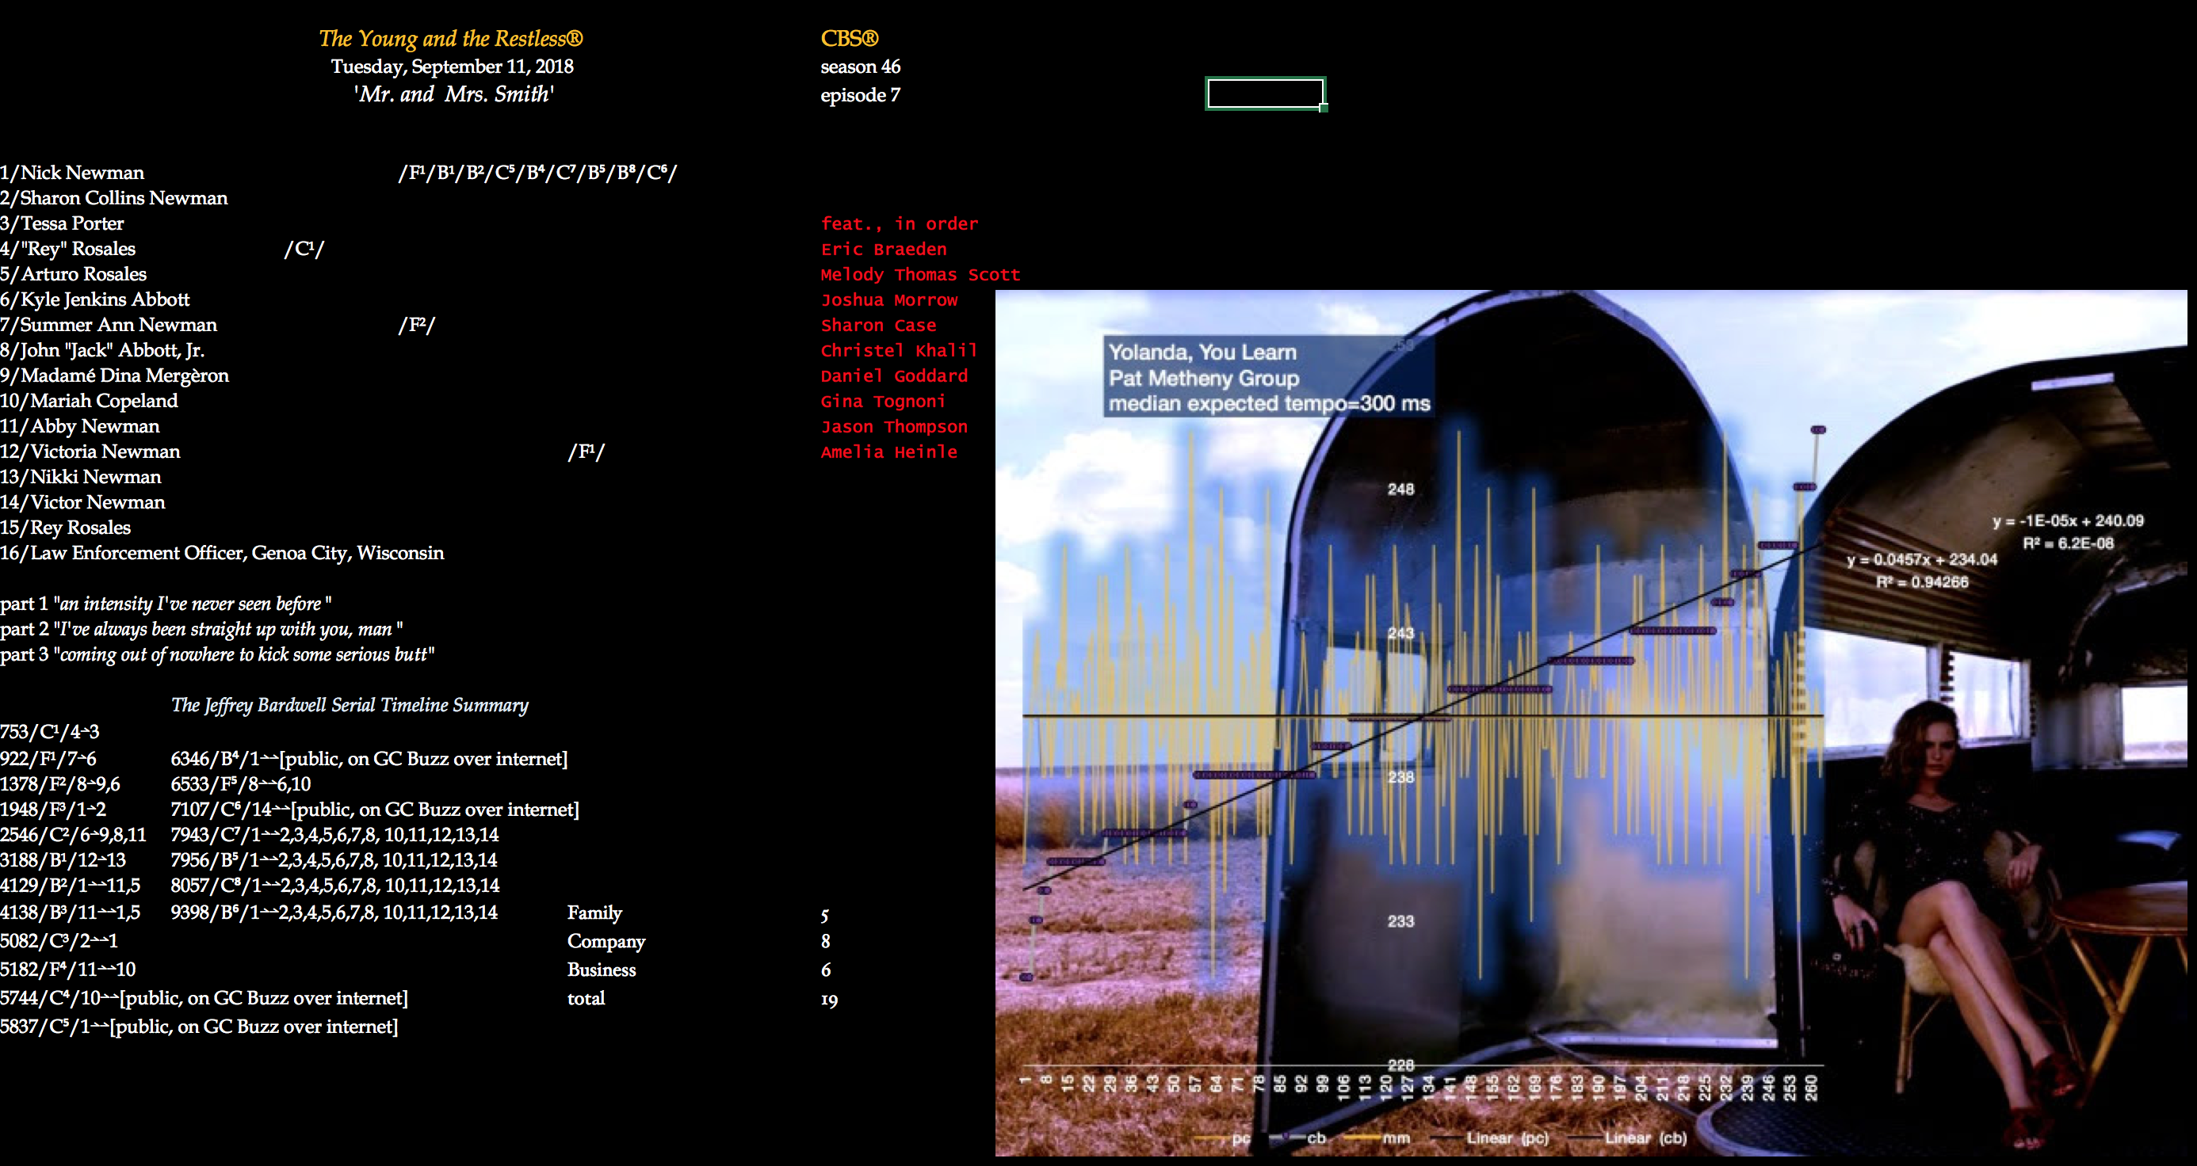Select 'The Jeffrey Bardwell Serial Timeline Summary' heading
Screen dimensions: 2197x1166
(350, 705)
